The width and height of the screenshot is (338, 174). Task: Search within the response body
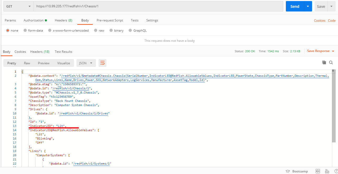coord(331,62)
